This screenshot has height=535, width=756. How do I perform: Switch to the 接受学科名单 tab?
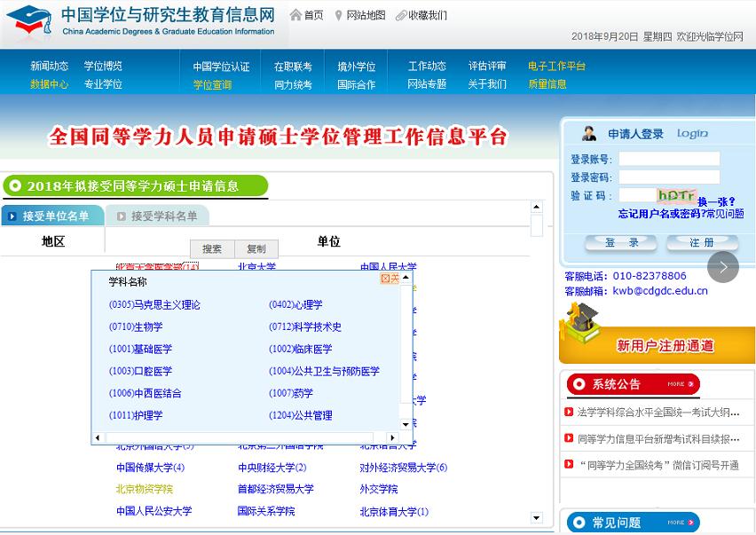point(157,216)
